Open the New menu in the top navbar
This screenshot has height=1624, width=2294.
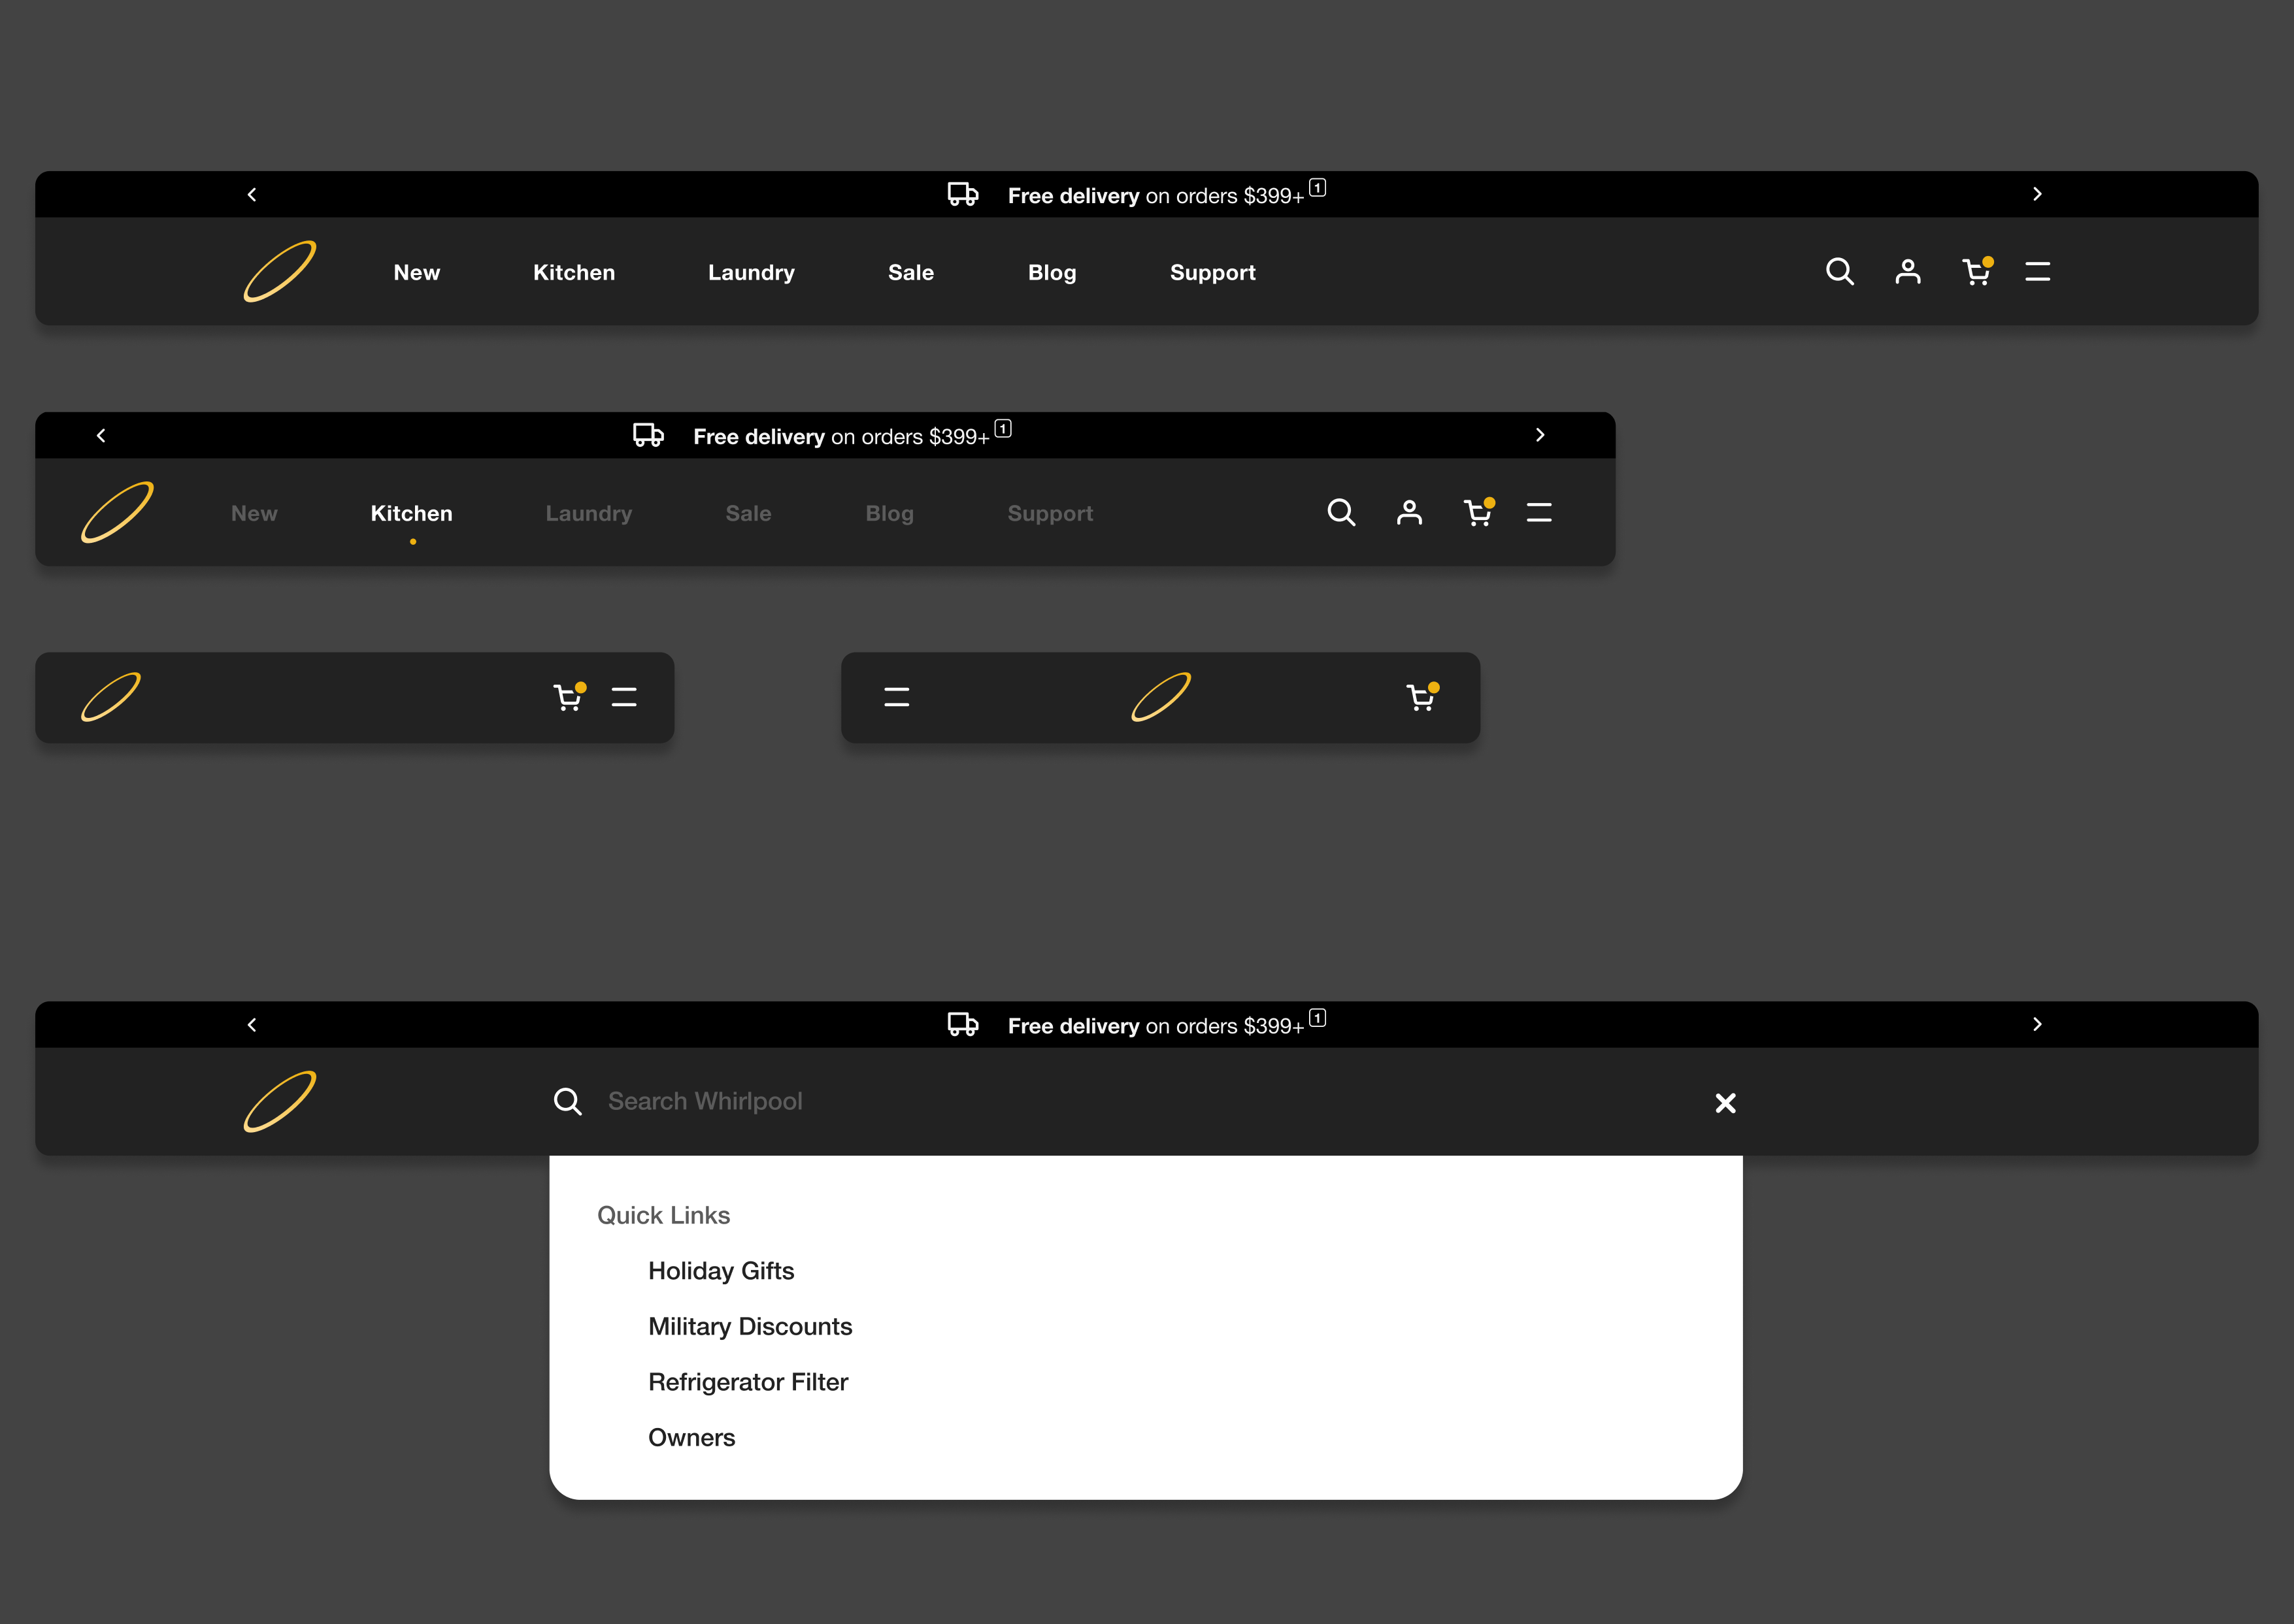pyautogui.click(x=416, y=272)
